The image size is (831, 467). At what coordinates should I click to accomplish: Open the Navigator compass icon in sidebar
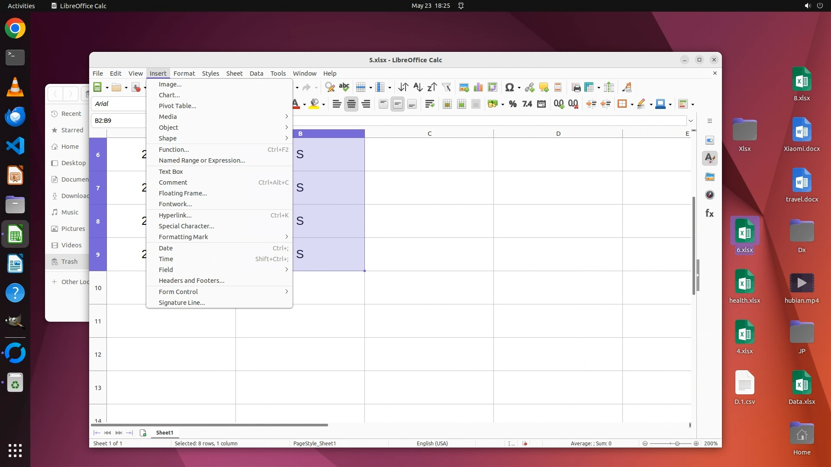point(709,195)
